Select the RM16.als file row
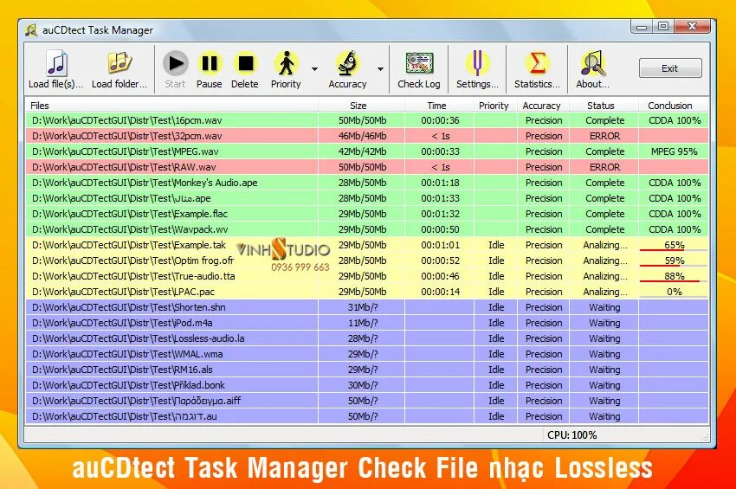736x489 pixels. pos(367,369)
